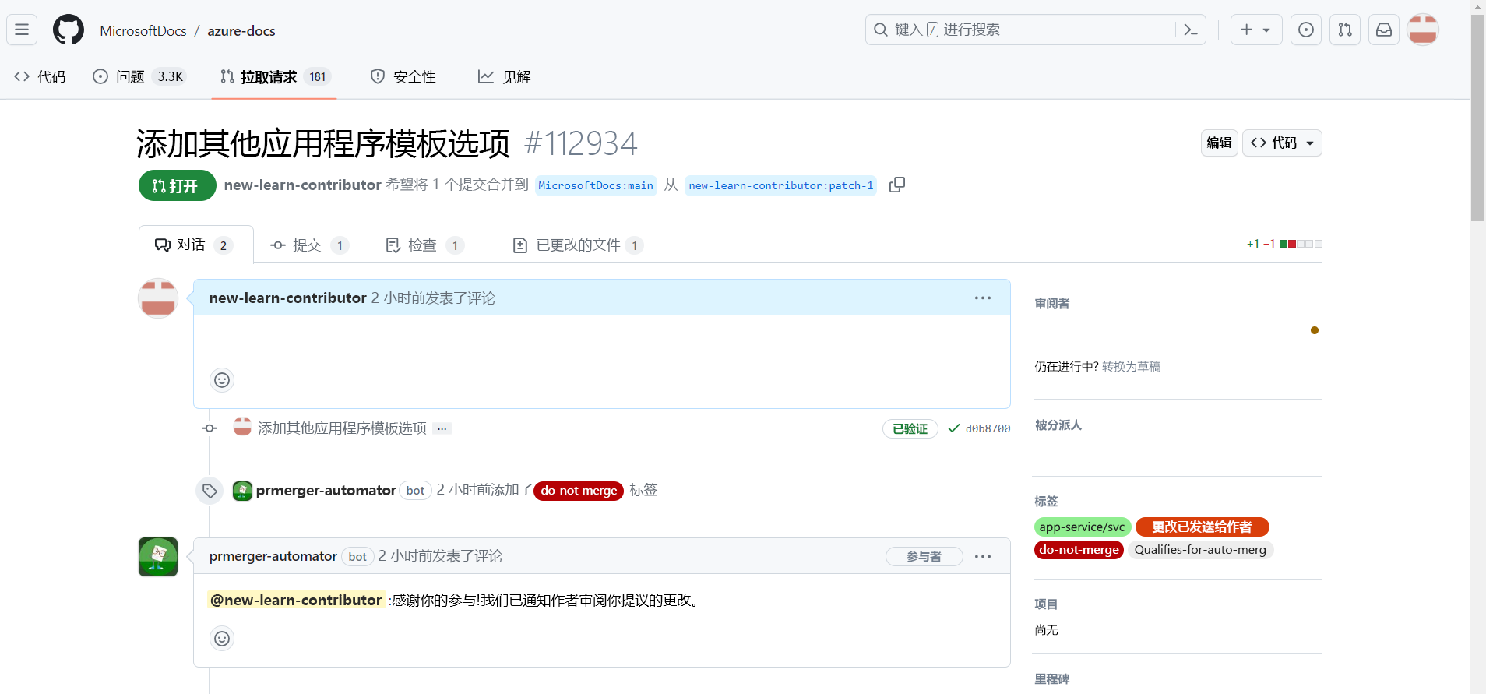Click the app-service/svc sidebar label

1083,527
